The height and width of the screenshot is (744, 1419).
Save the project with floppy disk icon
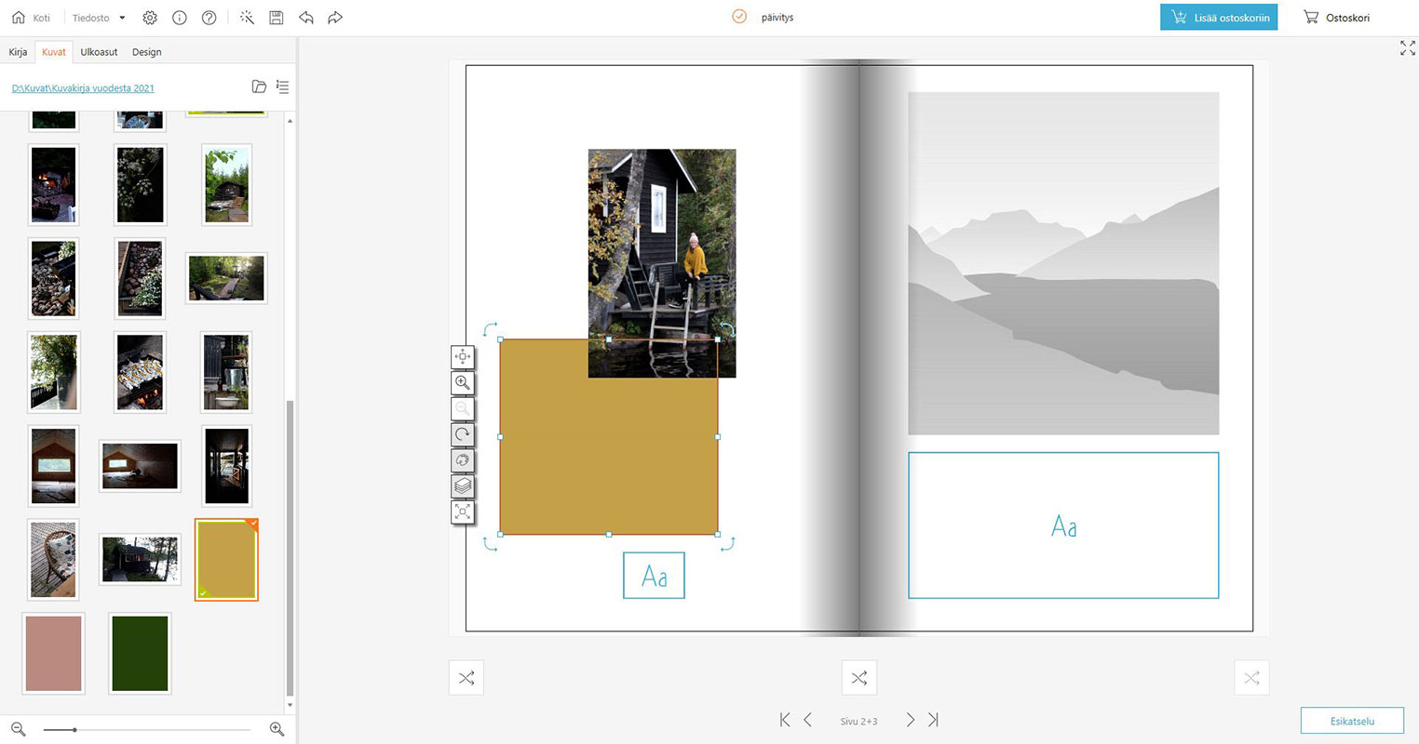tap(277, 18)
